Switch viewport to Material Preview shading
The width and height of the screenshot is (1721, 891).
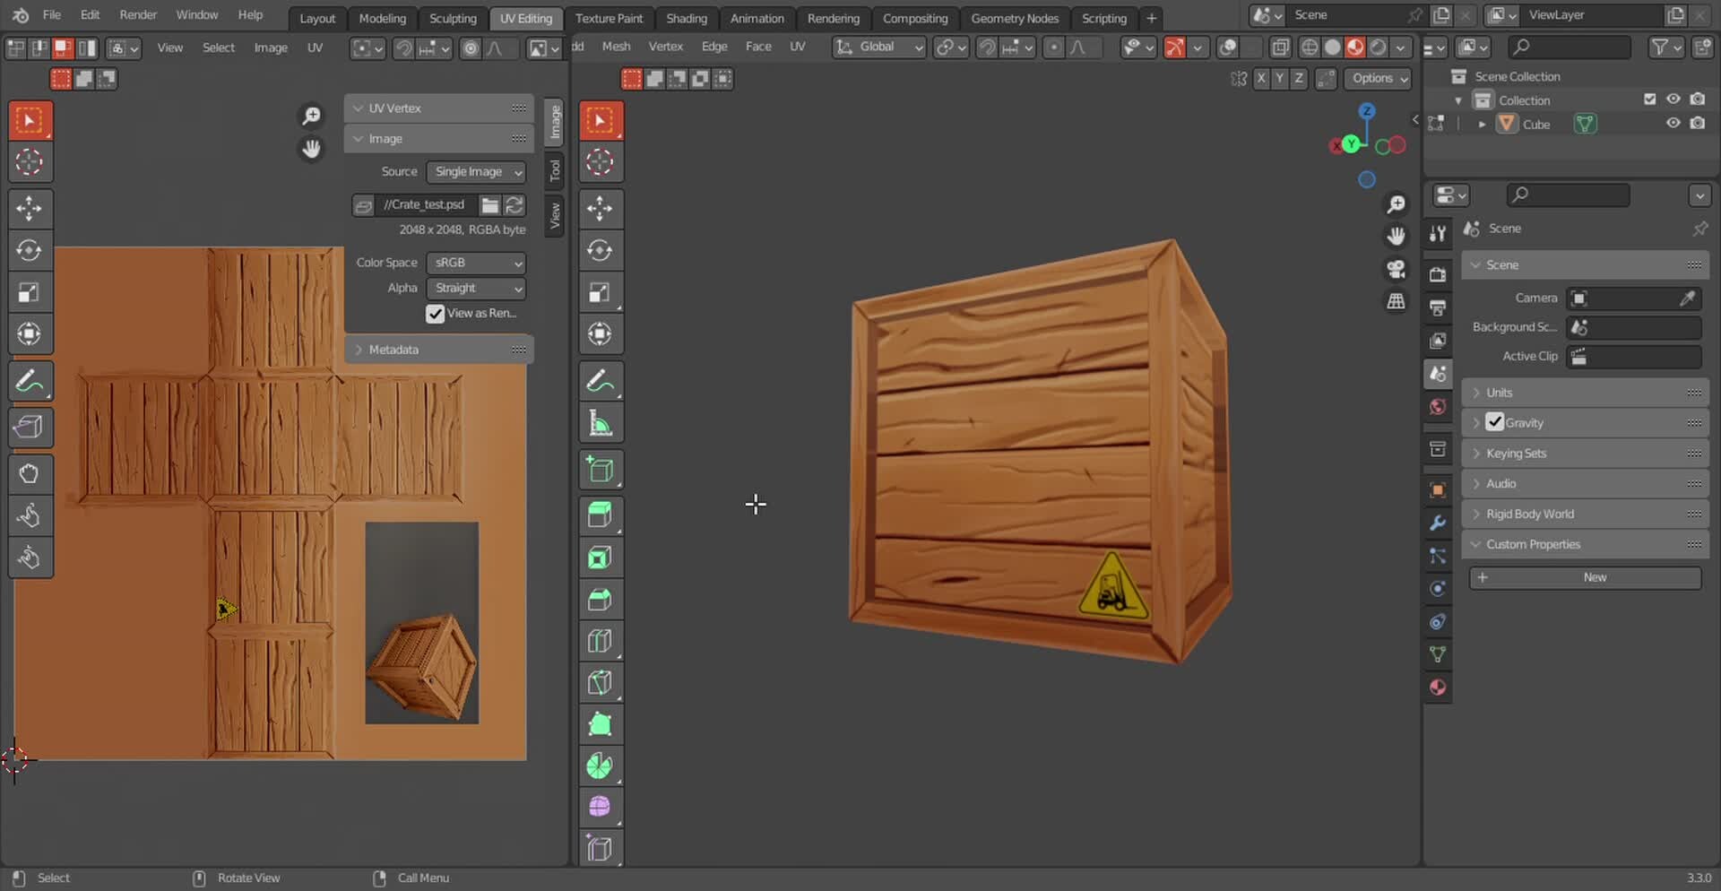click(1355, 47)
